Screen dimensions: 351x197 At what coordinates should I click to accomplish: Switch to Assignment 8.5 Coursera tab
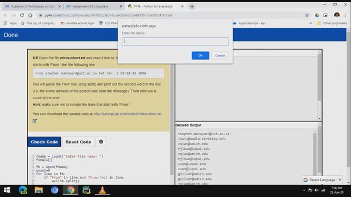pyautogui.click(x=94, y=7)
